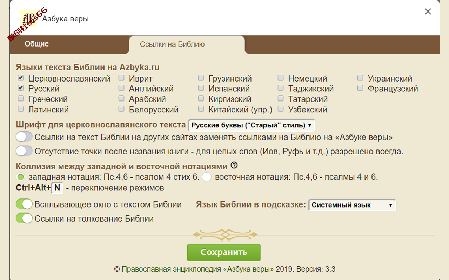449x280 pixels.
Task: Click the Коллизия между западной и восточной нотациями heading
Action: coord(122,166)
